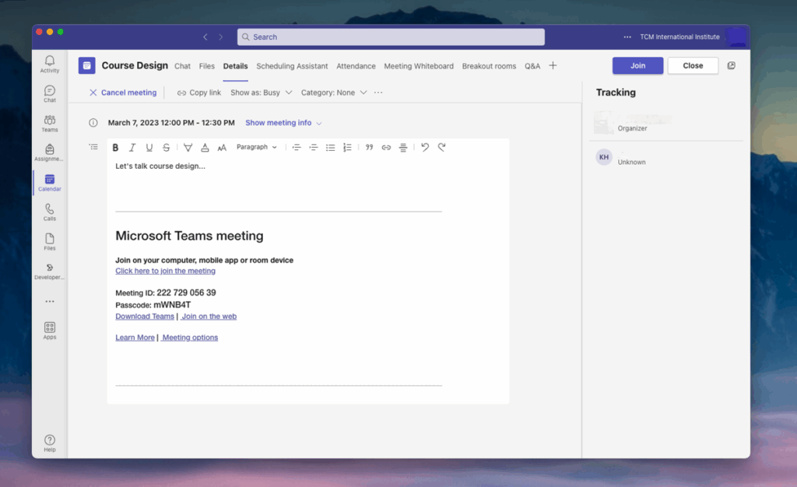This screenshot has width=797, height=487.
Task: Expand the Show as: Busy dropdown
Action: (261, 93)
